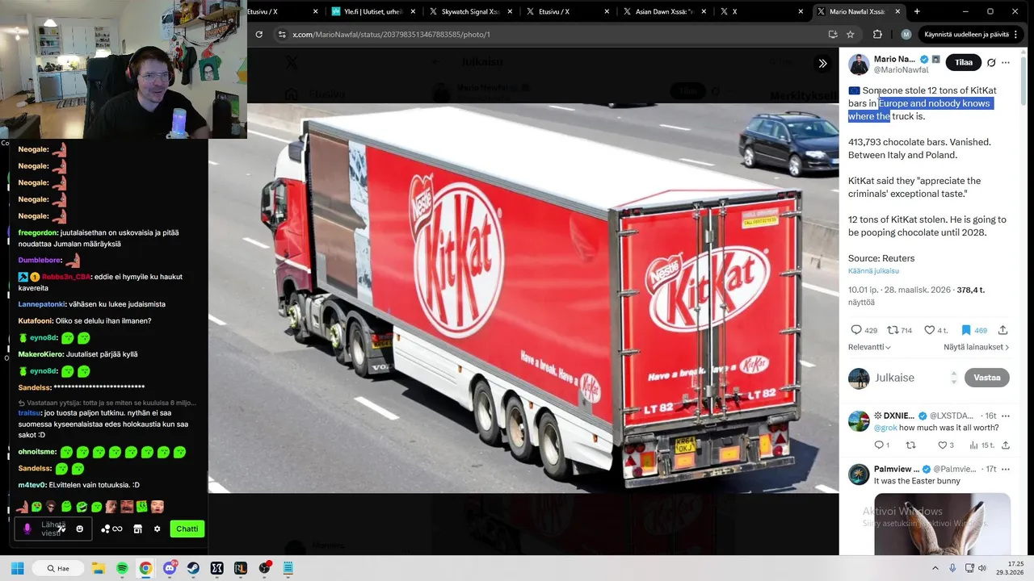Open chat settings gear icon
The height and width of the screenshot is (581, 1034).
point(157,529)
